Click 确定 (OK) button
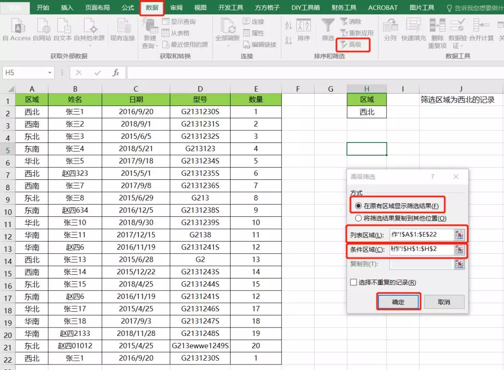The height and width of the screenshot is (370, 504). (x=398, y=302)
